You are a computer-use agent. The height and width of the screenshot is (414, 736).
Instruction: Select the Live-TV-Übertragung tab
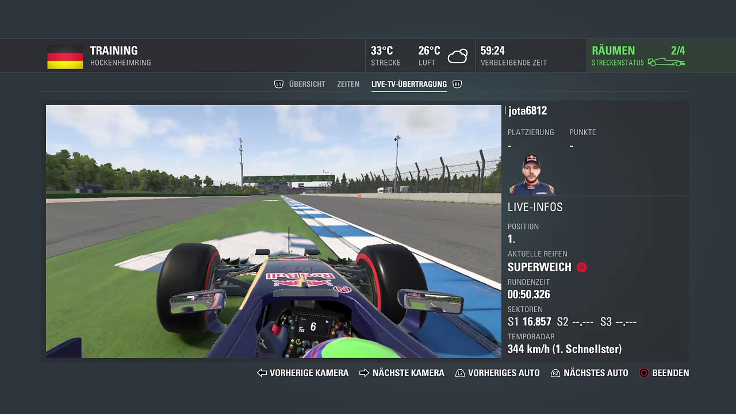coord(409,85)
